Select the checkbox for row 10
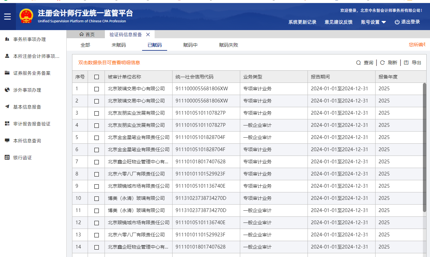The width and height of the screenshot is (430, 257). pyautogui.click(x=96, y=198)
